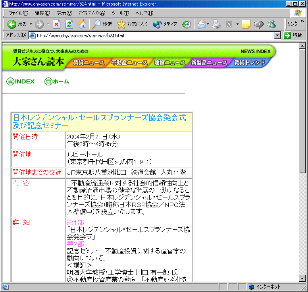Image resolution: width=308 pixels, height=292 pixels.
Task: Click the seminar title 日本レジデンシャル link
Action: coord(99,121)
